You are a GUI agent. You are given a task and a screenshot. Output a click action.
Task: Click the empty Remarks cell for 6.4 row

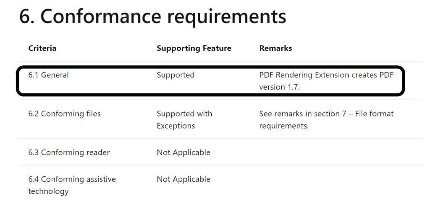[336, 184]
